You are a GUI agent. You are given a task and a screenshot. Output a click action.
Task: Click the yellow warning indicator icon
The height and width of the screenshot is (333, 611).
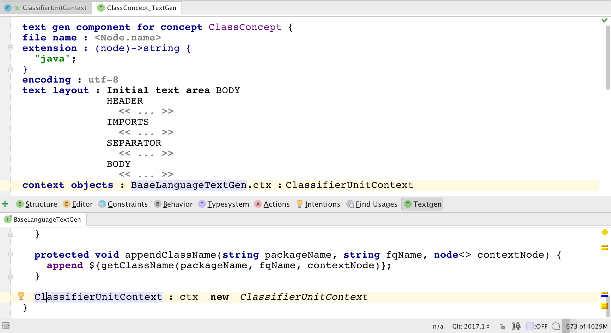point(605,232)
